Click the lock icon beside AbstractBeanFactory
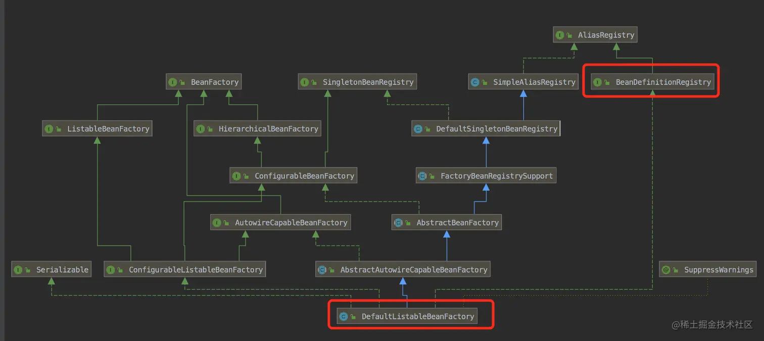The height and width of the screenshot is (341, 764). tap(407, 223)
